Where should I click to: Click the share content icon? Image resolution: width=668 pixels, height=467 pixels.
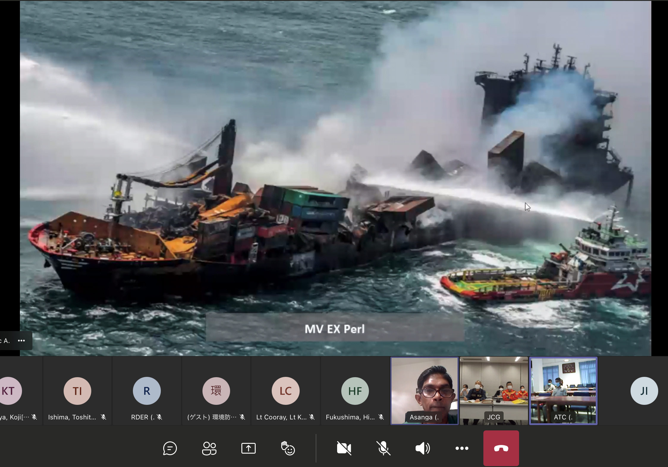tap(249, 448)
